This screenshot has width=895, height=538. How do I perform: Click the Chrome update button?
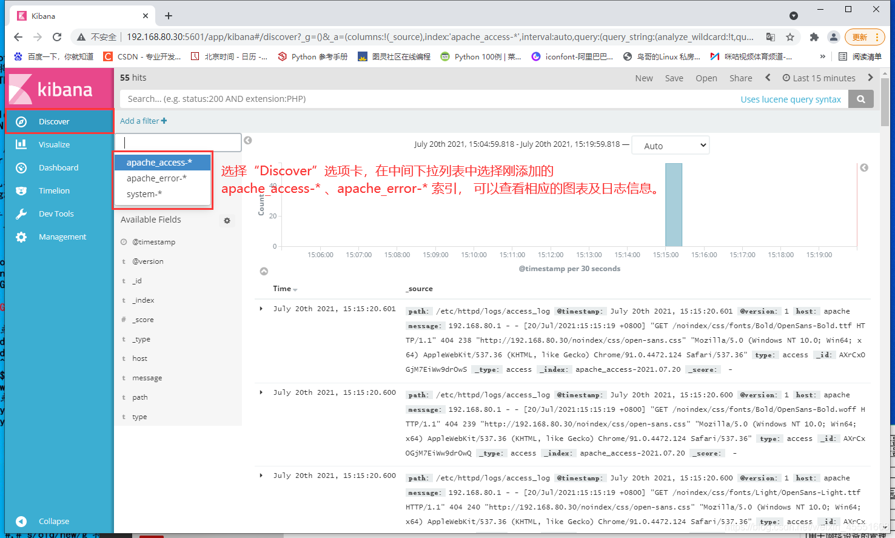point(865,37)
